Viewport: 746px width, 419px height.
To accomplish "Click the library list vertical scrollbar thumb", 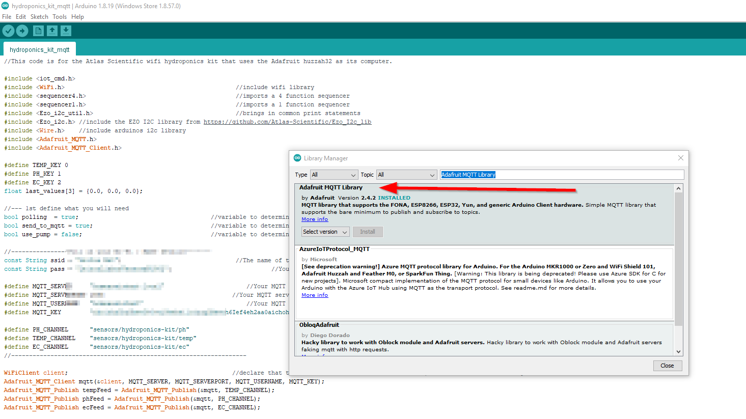I will pyautogui.click(x=678, y=259).
